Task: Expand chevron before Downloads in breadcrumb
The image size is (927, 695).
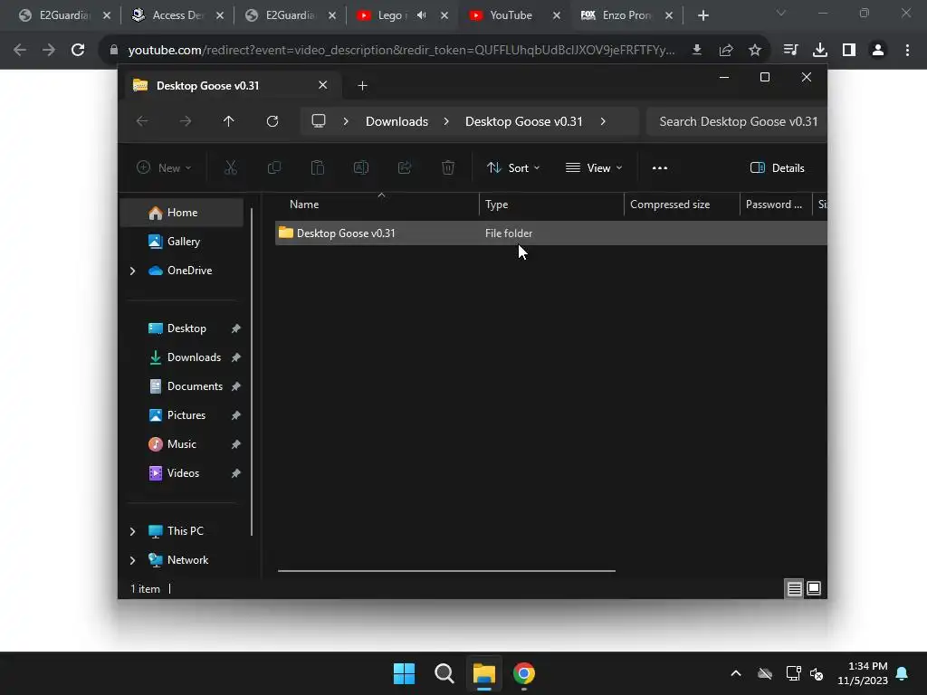Action: [346, 121]
